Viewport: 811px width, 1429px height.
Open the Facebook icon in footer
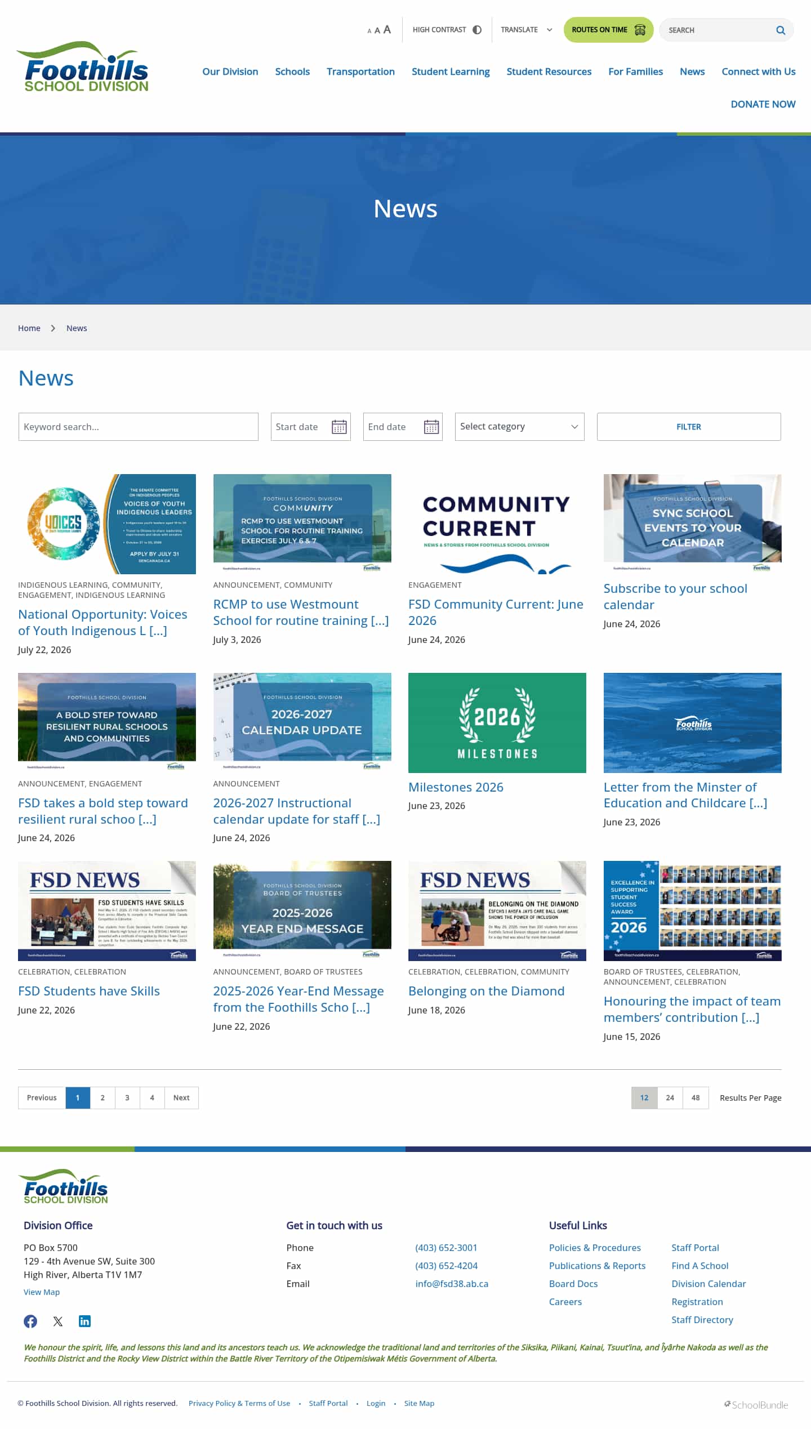(x=30, y=1321)
